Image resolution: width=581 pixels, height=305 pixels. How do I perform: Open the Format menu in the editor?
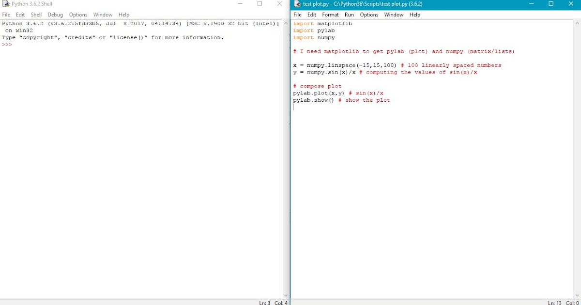pos(330,15)
